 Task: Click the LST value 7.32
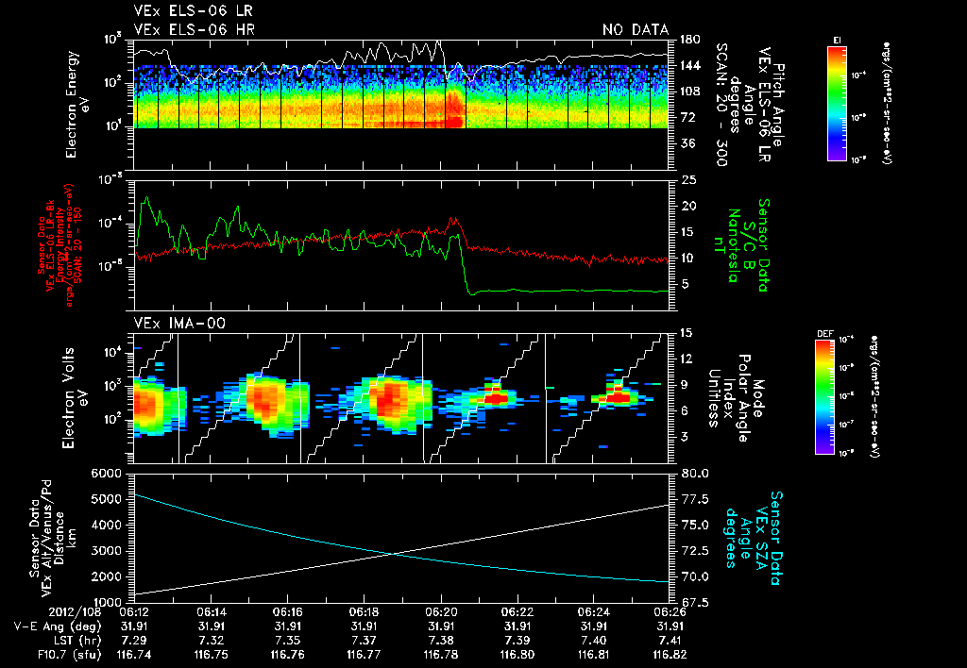click(x=211, y=641)
